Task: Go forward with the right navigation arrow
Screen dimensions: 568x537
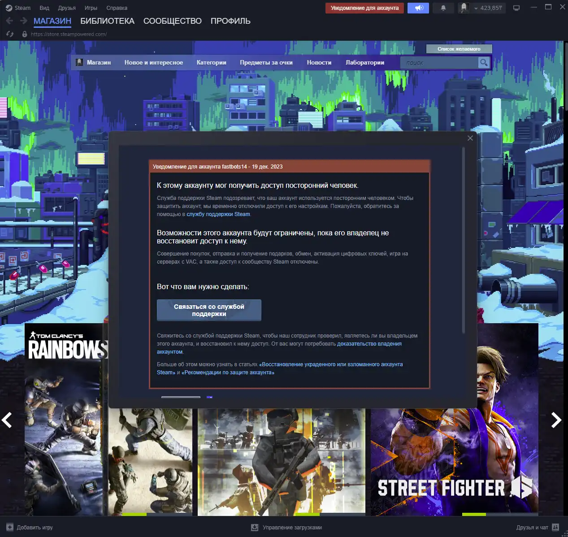Action: [23, 21]
